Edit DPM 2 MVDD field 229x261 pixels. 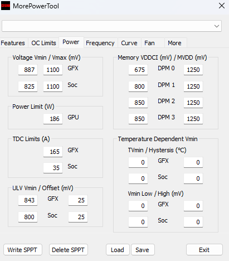(x=193, y=103)
